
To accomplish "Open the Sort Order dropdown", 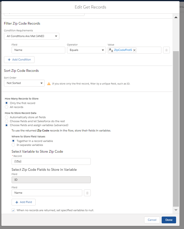I will click(x=24, y=83).
